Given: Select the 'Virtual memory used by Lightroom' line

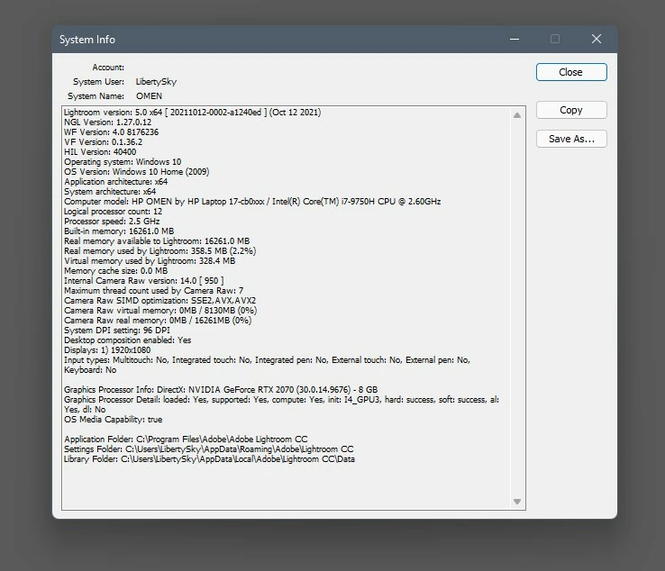Looking at the screenshot, I should point(150,260).
